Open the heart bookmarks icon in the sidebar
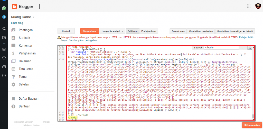Viewport: 263px width, 129px height. click(x=4, y=58)
